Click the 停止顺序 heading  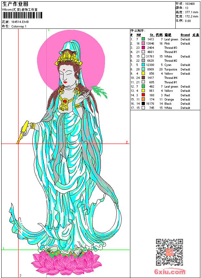coord(138,30)
